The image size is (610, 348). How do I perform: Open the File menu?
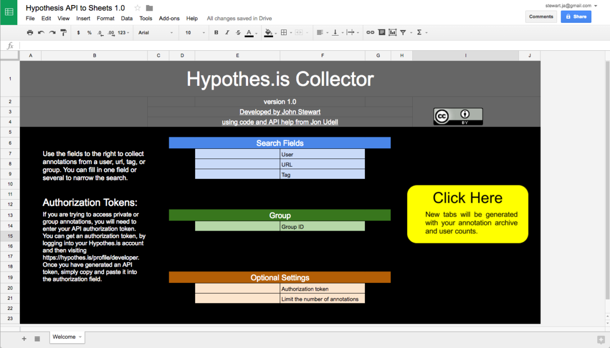click(30, 18)
